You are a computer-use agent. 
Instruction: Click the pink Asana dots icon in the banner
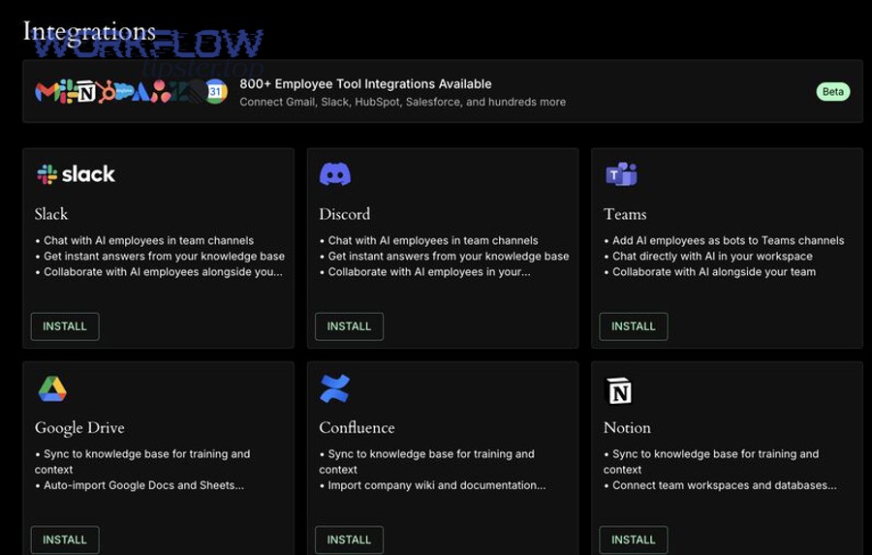pyautogui.click(x=161, y=91)
